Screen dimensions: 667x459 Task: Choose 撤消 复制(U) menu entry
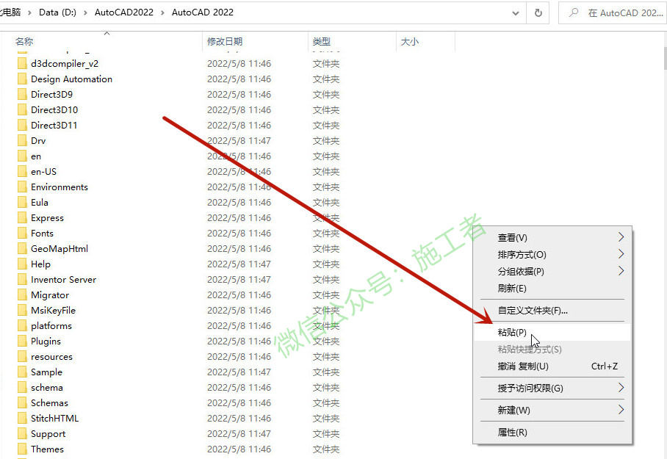tap(552, 366)
